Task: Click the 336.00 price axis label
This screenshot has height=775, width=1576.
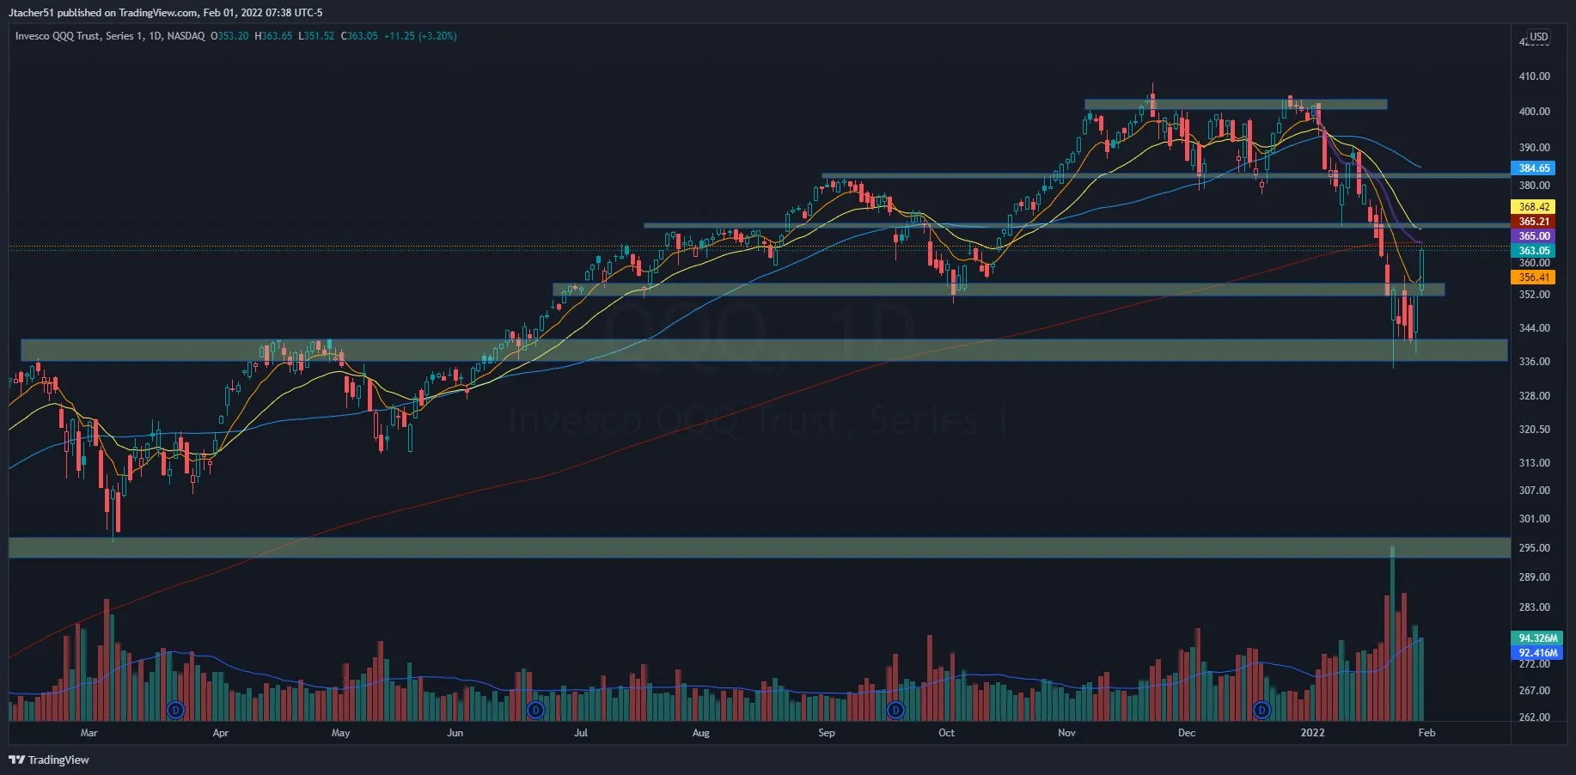Action: [1534, 362]
